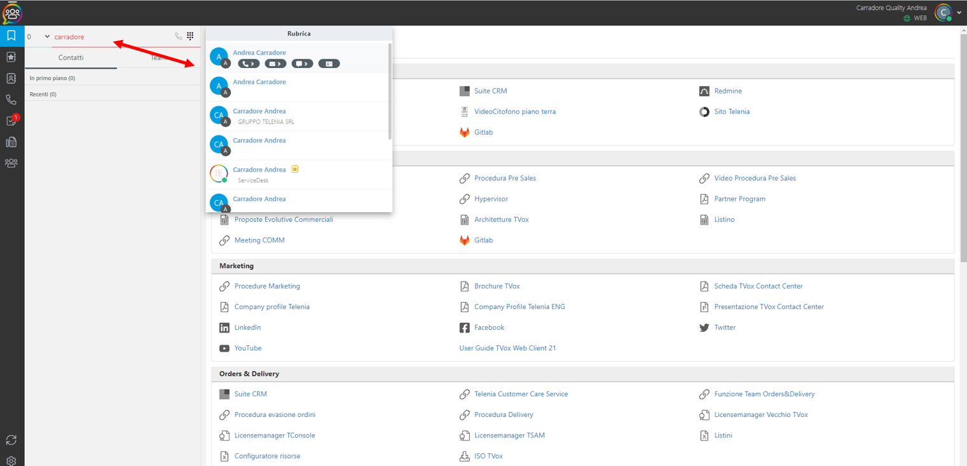Open the Brochure TVox link
This screenshot has width=967, height=466.
[497, 286]
